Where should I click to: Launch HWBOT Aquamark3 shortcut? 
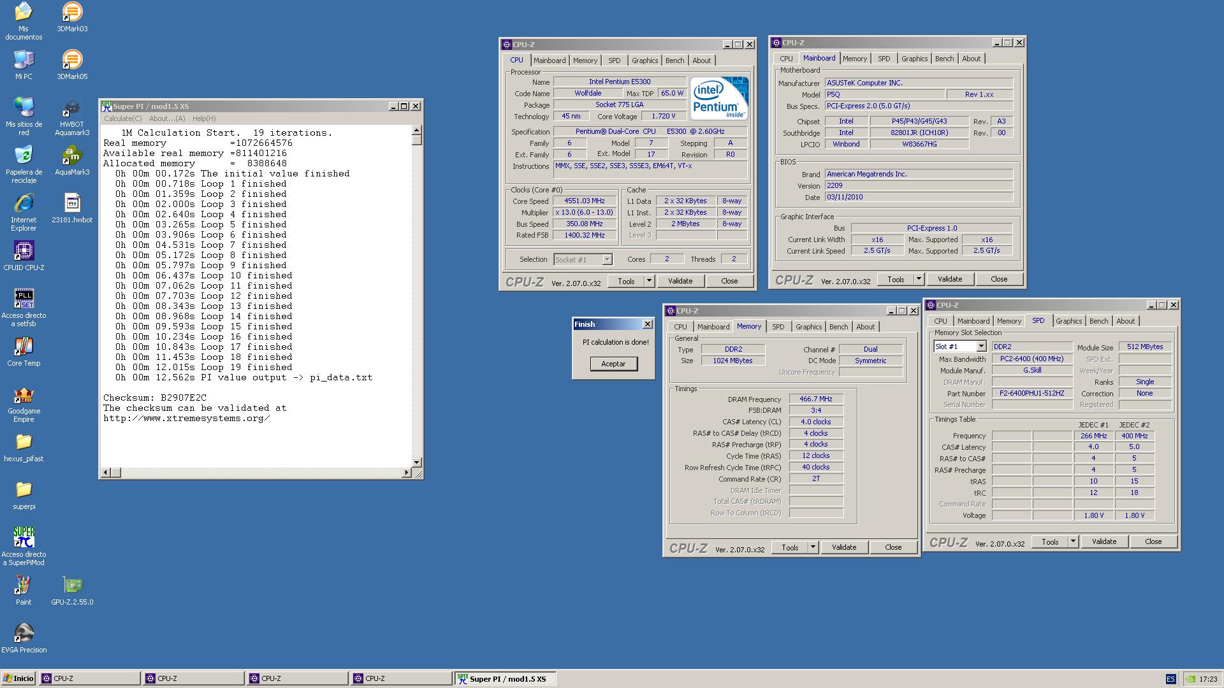72,116
